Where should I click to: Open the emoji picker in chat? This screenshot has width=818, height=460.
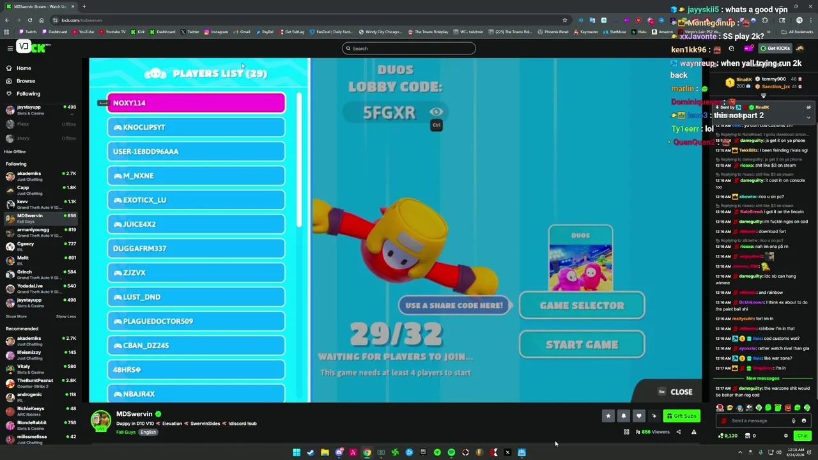click(804, 421)
